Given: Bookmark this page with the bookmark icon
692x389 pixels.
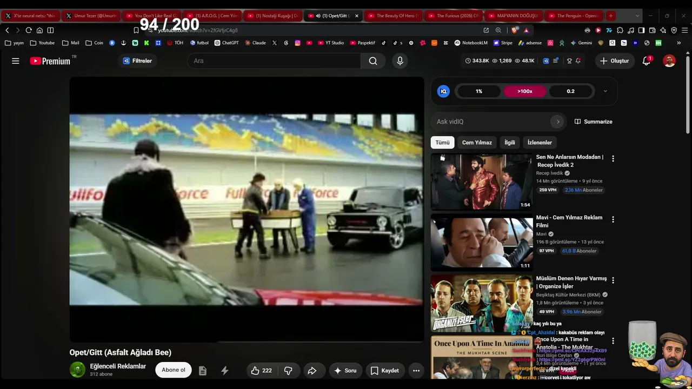Looking at the screenshot, I should 136,30.
